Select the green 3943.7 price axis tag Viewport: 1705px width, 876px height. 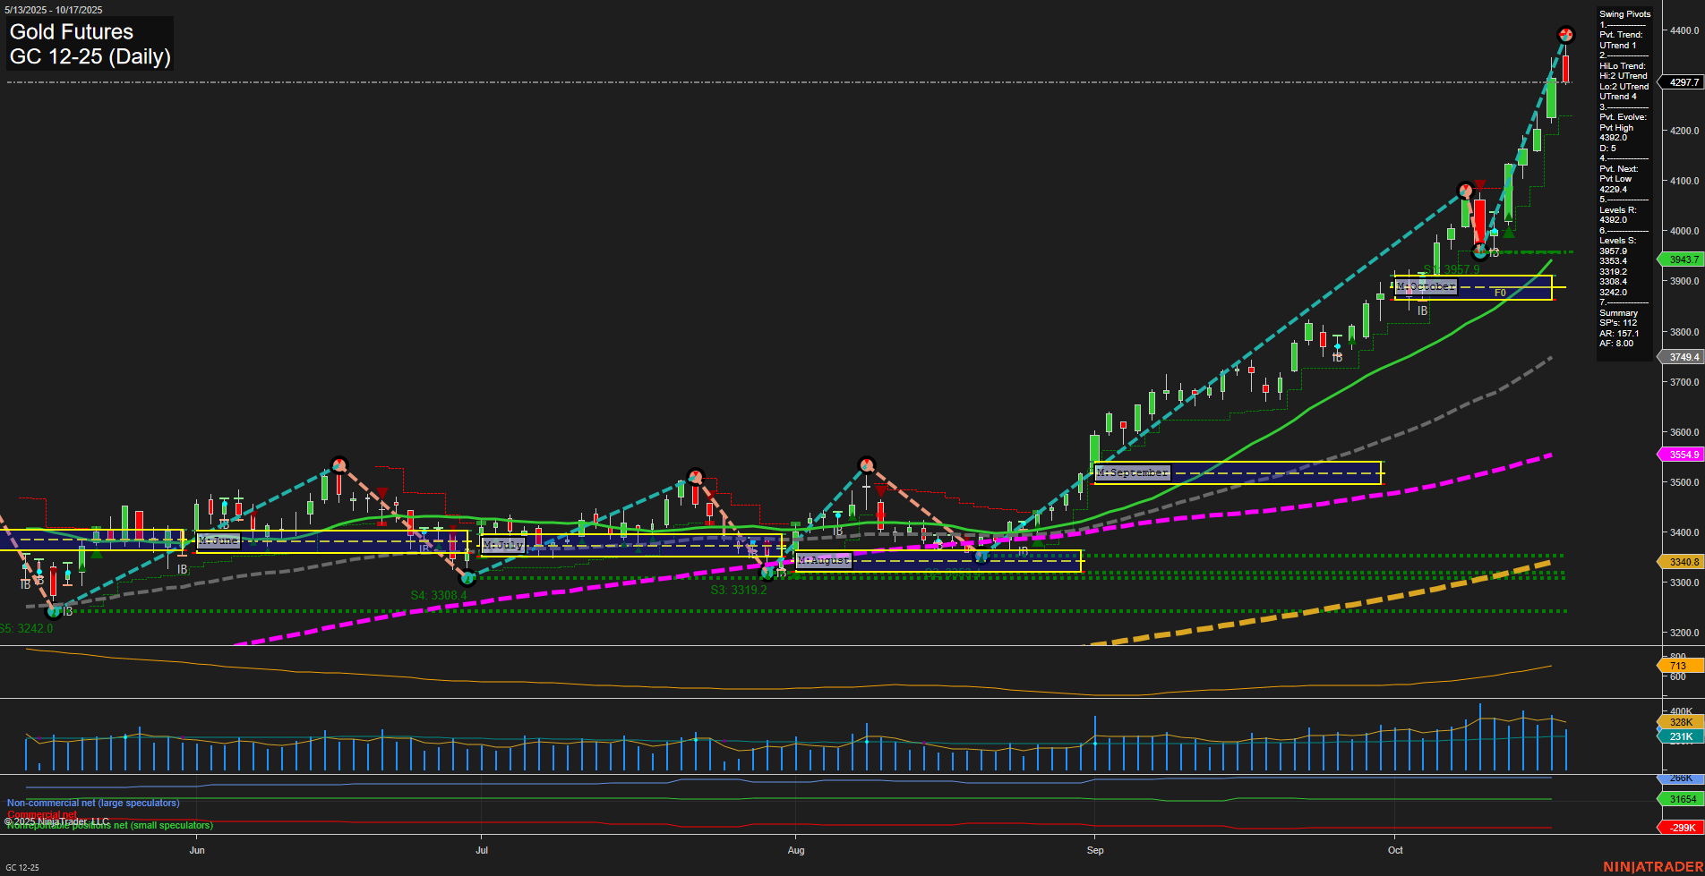pos(1684,259)
